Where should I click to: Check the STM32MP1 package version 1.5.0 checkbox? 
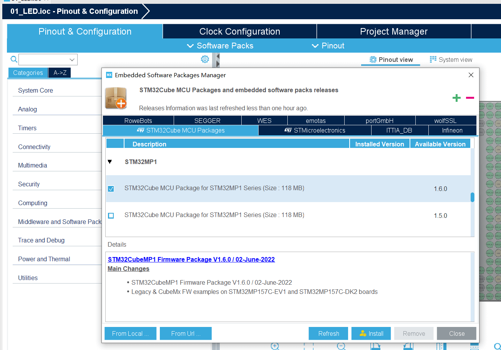pyautogui.click(x=111, y=216)
